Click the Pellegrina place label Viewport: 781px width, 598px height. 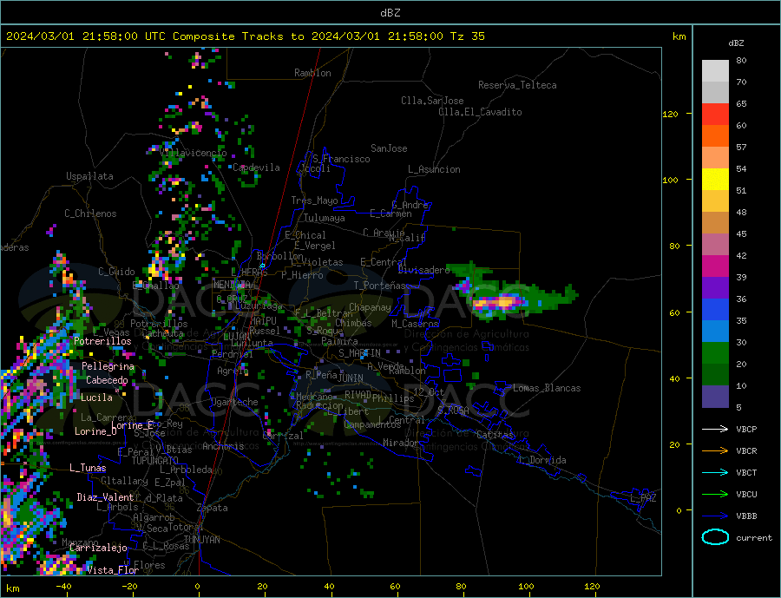point(108,366)
